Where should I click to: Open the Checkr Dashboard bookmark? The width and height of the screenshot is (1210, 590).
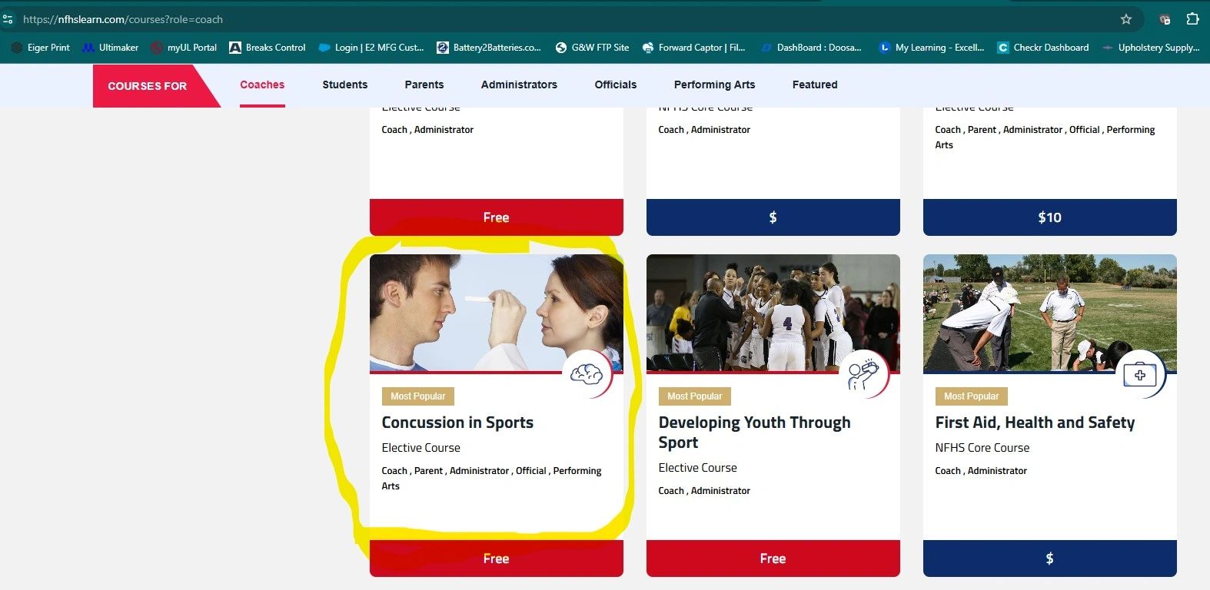coord(1043,48)
